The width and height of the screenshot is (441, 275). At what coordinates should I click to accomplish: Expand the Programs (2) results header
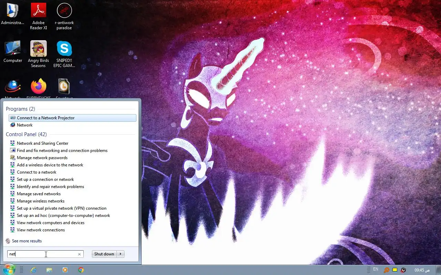click(20, 109)
